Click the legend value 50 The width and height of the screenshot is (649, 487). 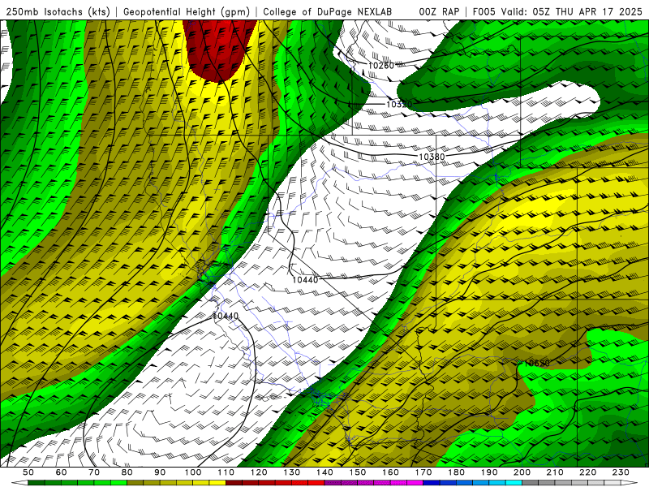coord(28,472)
